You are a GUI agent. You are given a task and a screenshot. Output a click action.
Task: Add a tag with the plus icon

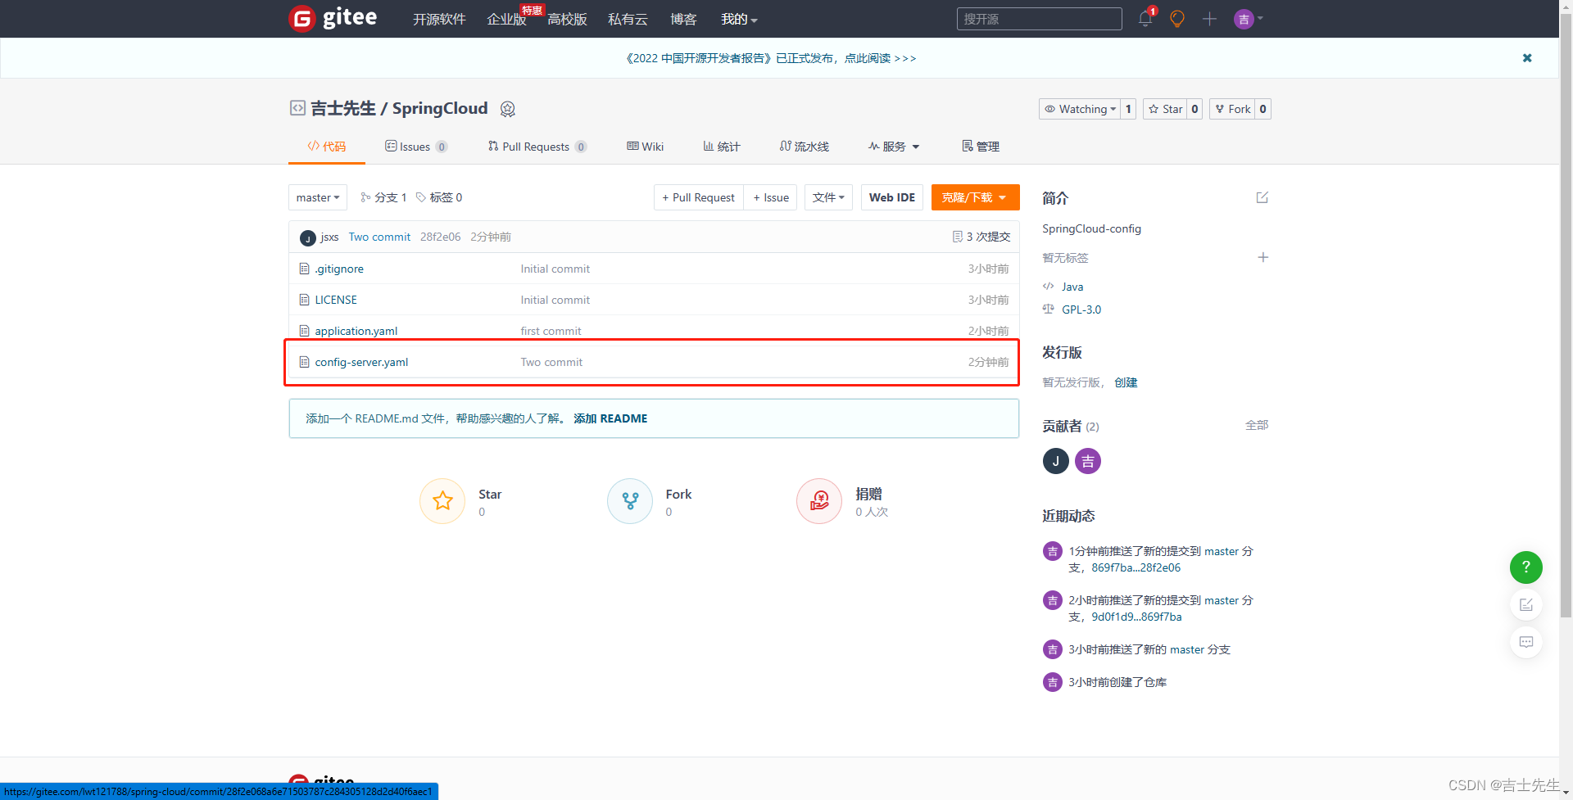tap(1263, 257)
